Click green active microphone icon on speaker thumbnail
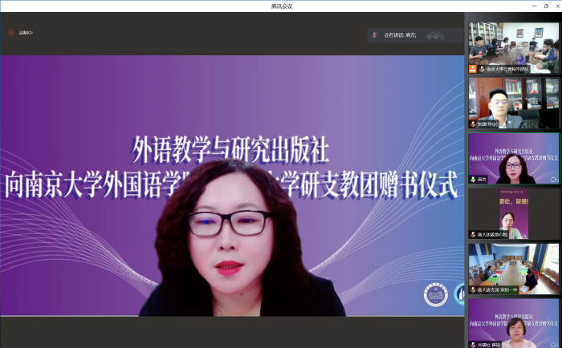 [473, 180]
